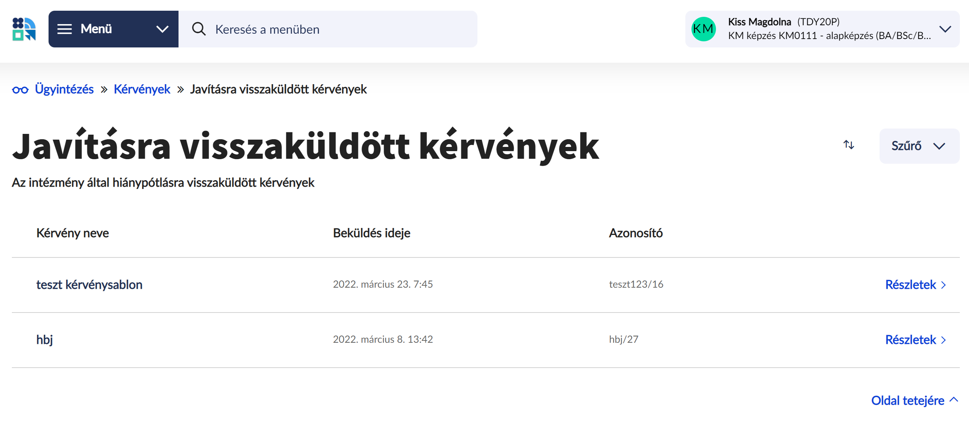The width and height of the screenshot is (969, 425).
Task: Click the Kérvény neve column header
Action: click(73, 233)
